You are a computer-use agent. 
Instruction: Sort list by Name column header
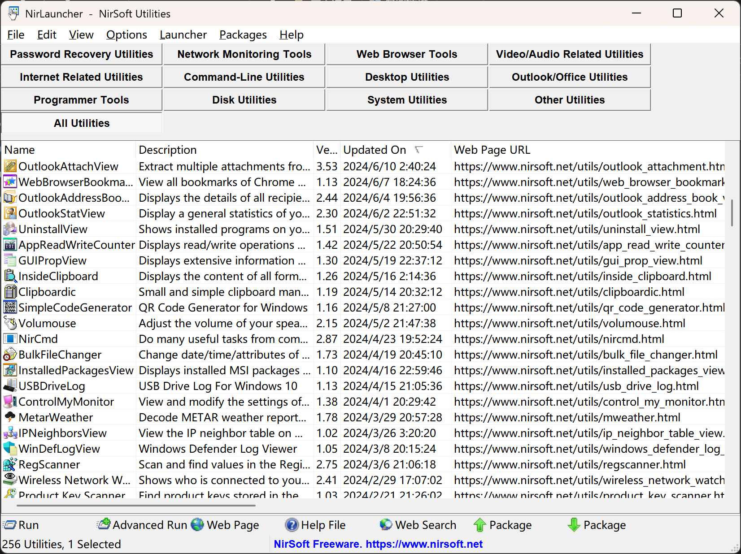click(69, 150)
